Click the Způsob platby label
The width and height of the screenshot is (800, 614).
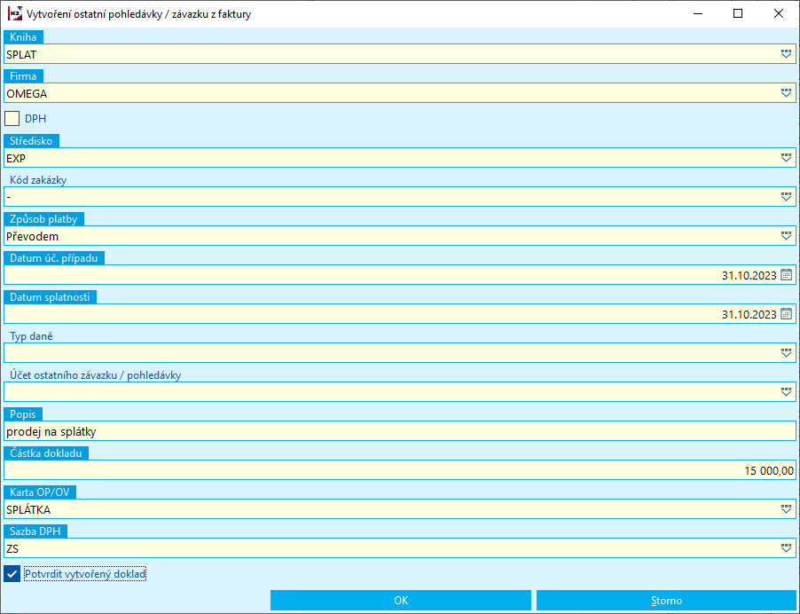[x=43, y=219]
